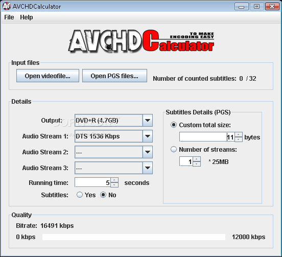
Task: Close the AVCHDCalculator window
Action: point(272,7)
